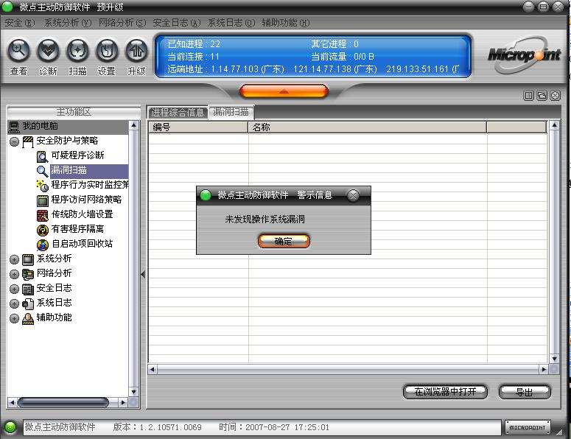The image size is (571, 439).
Task: Click the 安全日志 notepad icon
Action: tap(28, 289)
